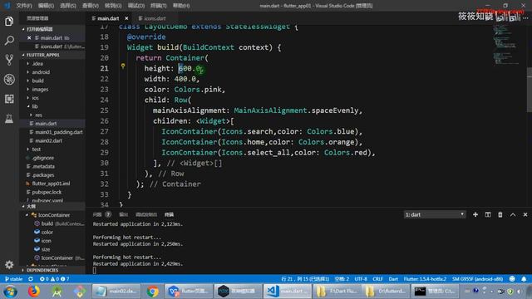The image size is (532, 299).
Task: Open the F:\Dart folder taskbar item
Action: click(x=336, y=292)
